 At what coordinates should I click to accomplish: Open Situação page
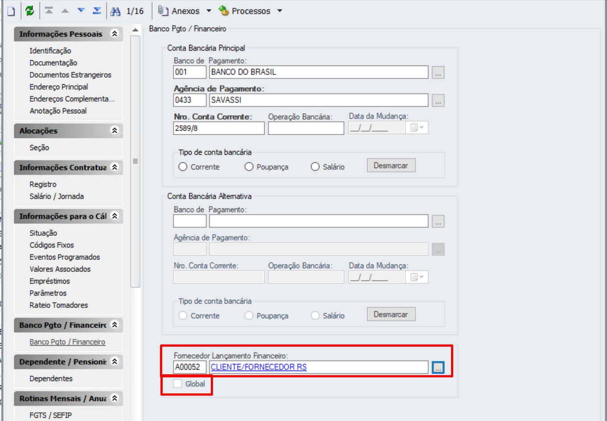pos(43,233)
